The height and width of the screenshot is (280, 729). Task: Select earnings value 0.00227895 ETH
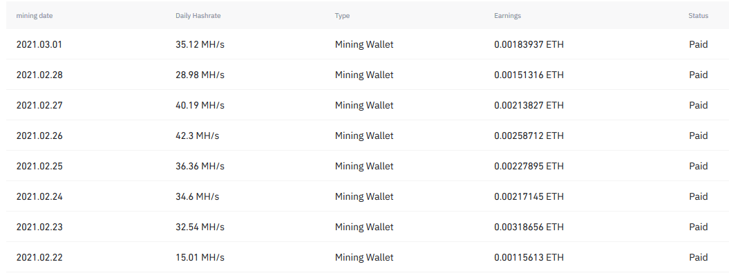click(529, 166)
